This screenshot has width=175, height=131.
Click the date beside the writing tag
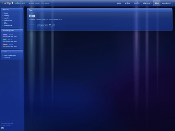click(x=11, y=35)
